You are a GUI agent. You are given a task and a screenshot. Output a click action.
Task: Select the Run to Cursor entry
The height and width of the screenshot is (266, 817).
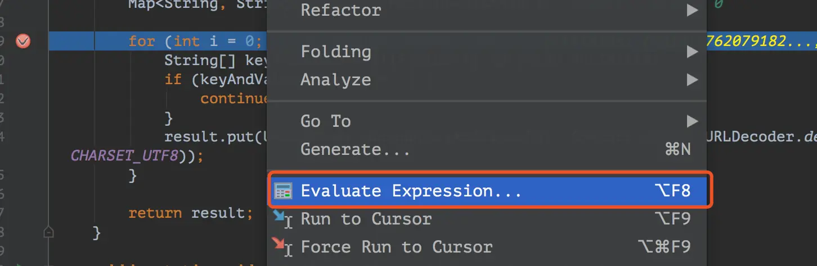366,219
